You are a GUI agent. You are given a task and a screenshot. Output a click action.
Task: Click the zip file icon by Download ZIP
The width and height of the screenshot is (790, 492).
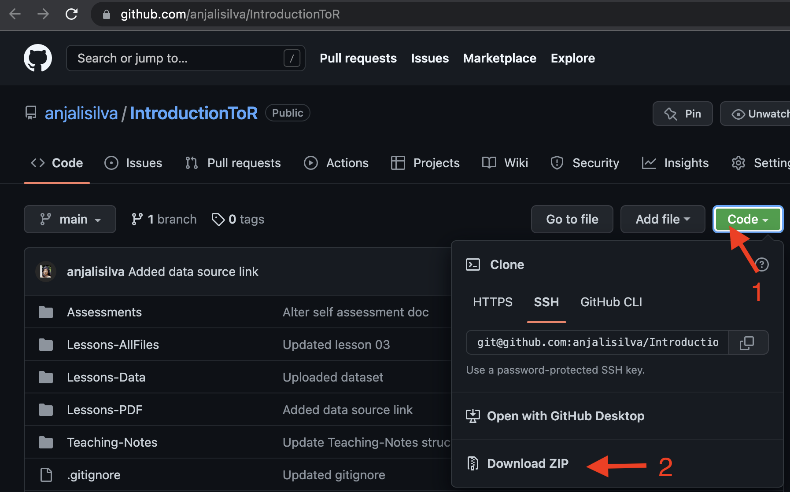click(x=473, y=463)
